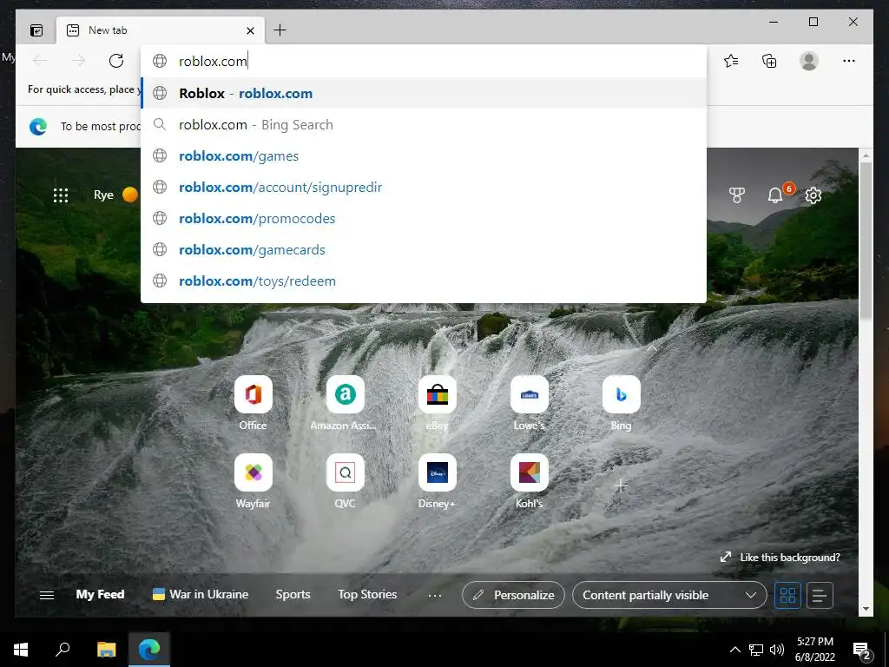The width and height of the screenshot is (889, 667).
Task: Choose the roblox.com/toys/redeem suggestion
Action: pyautogui.click(x=424, y=281)
